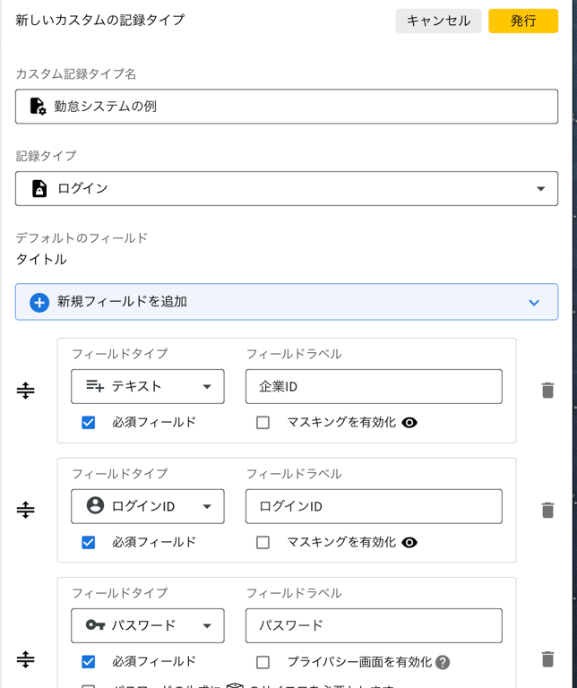Click the eye icon beside 企業ID masking
This screenshot has height=688, width=577.
coord(409,422)
